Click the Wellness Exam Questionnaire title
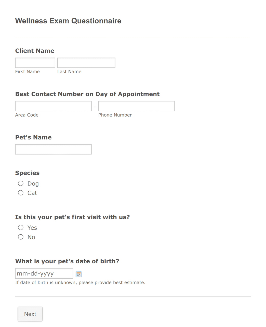The image size is (266, 327). click(x=68, y=21)
